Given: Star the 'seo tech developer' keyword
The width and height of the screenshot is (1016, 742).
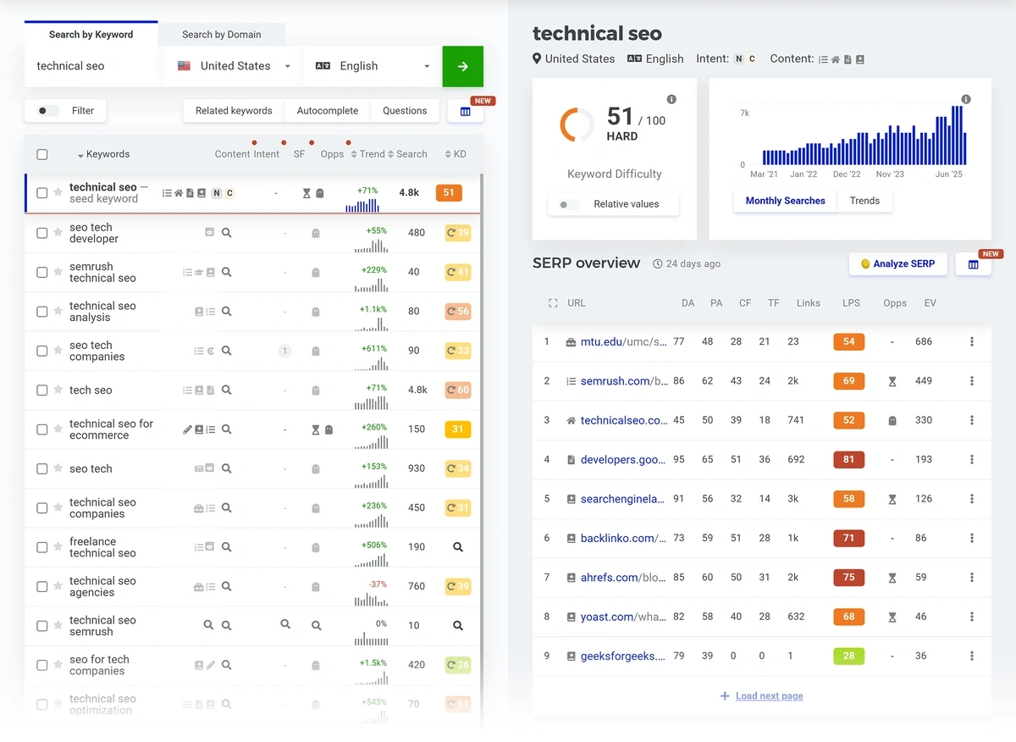Looking at the screenshot, I should point(58,233).
